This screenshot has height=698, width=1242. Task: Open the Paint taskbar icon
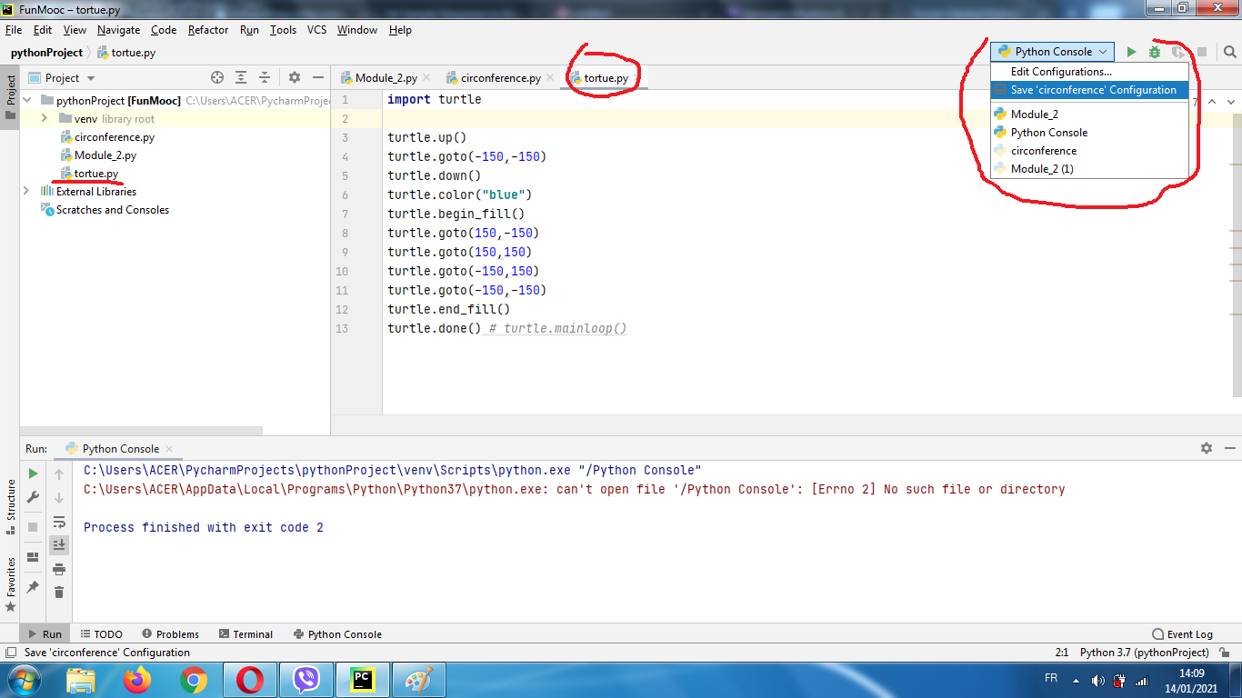click(x=418, y=680)
